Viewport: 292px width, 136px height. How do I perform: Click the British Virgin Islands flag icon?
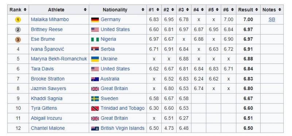coord(95,128)
